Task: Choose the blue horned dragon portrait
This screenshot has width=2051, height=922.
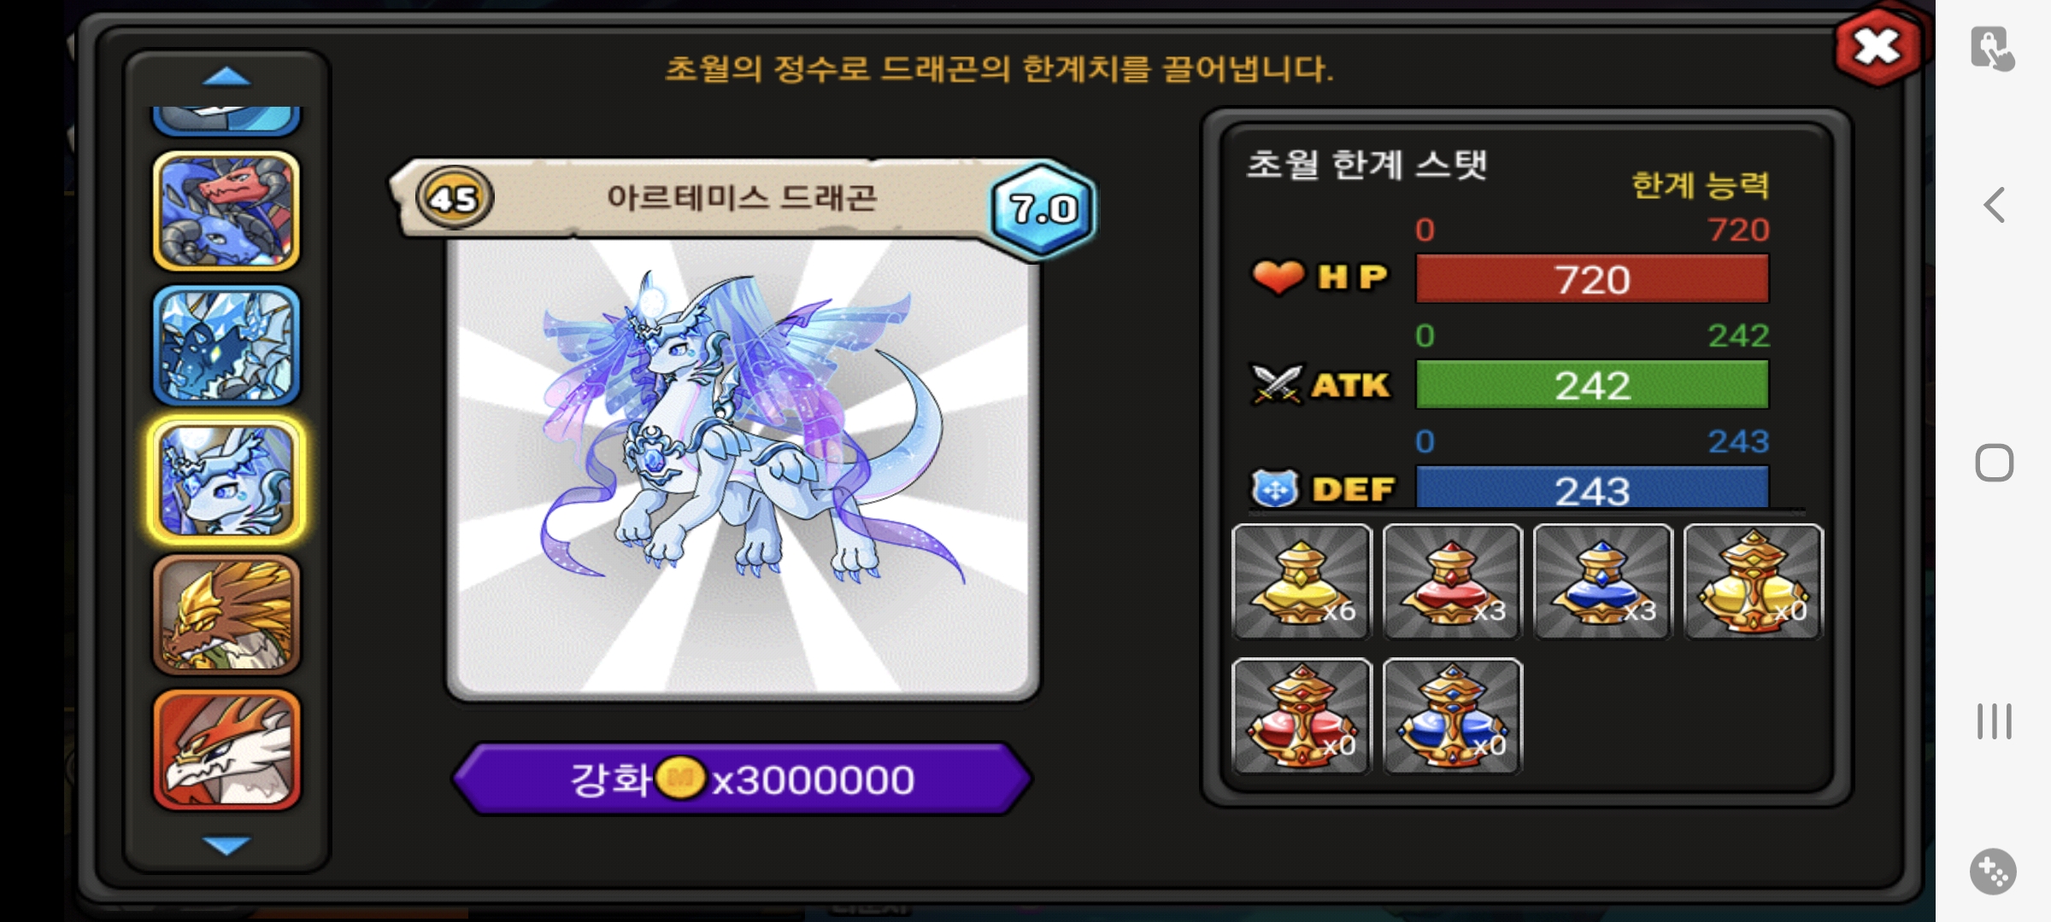Action: (x=226, y=211)
